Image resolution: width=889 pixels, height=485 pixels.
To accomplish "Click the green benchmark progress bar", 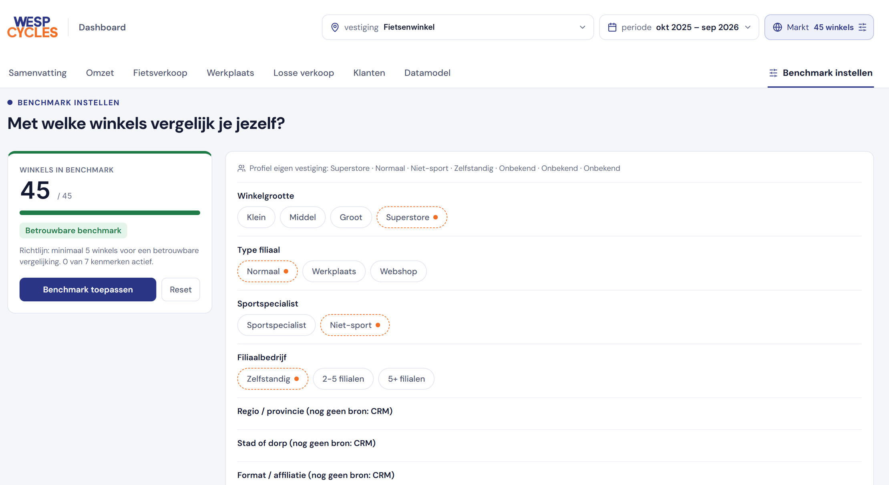I will 110,213.
